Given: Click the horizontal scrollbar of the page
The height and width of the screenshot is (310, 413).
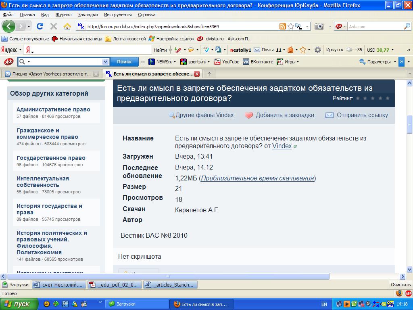Looking at the screenshot, I should (x=202, y=276).
